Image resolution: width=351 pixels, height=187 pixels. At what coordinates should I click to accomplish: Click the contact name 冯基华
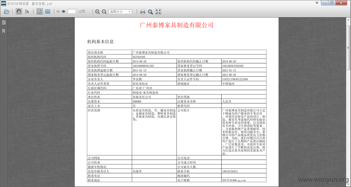tap(137, 171)
